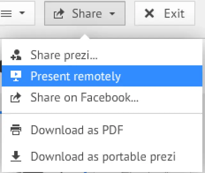Screen dimensions: 205x173
Task: Expand the hamburger menu dropdown arrow
Action: pyautogui.click(x=22, y=13)
